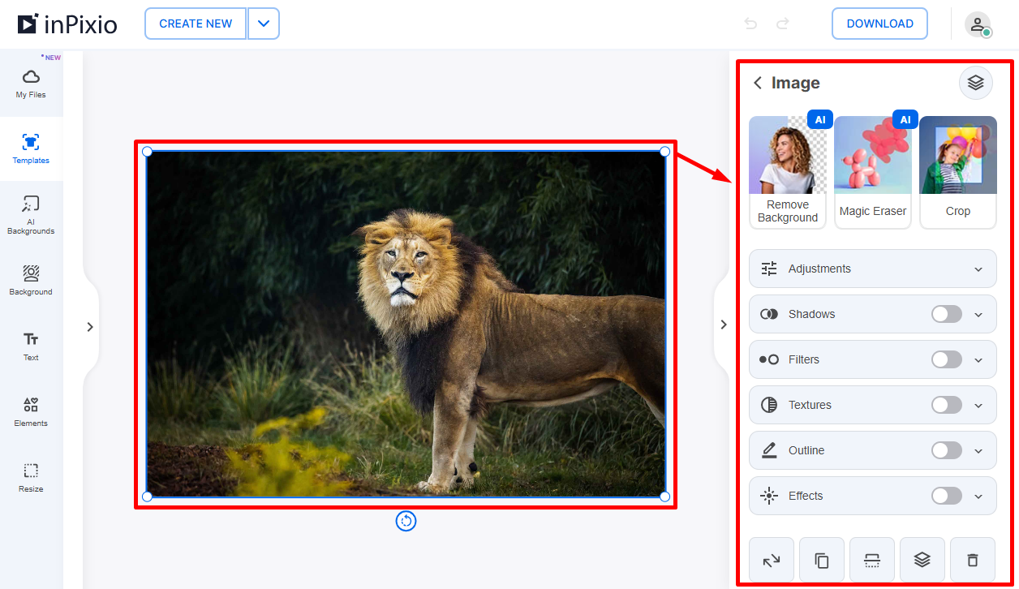
Task: Click the rotate handle below the lion image
Action: point(406,521)
